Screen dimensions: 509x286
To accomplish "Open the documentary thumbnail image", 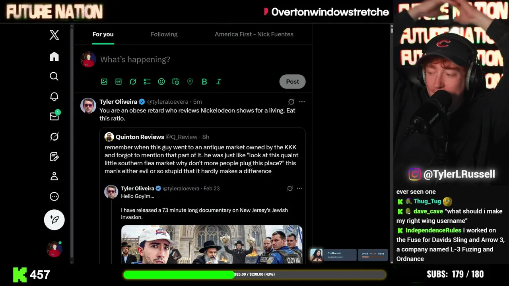I will click(212, 244).
